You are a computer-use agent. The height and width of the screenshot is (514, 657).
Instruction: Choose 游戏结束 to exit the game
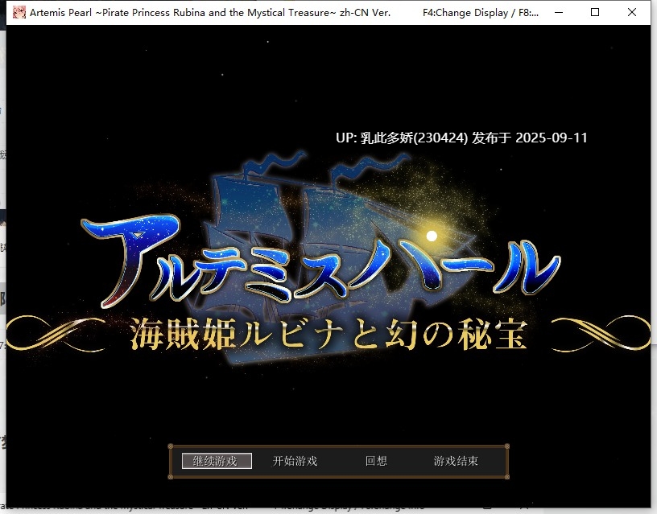pyautogui.click(x=456, y=461)
